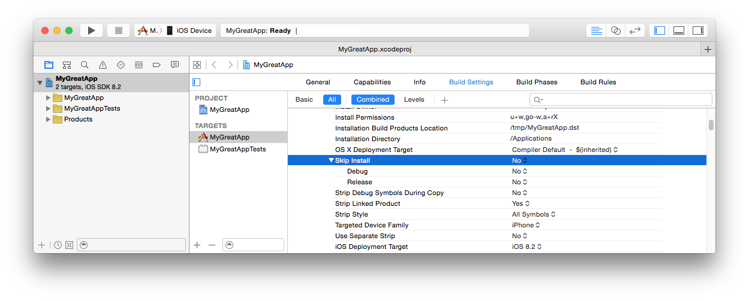
Task: Click the build settings vertical scrollbar
Action: coord(711,125)
